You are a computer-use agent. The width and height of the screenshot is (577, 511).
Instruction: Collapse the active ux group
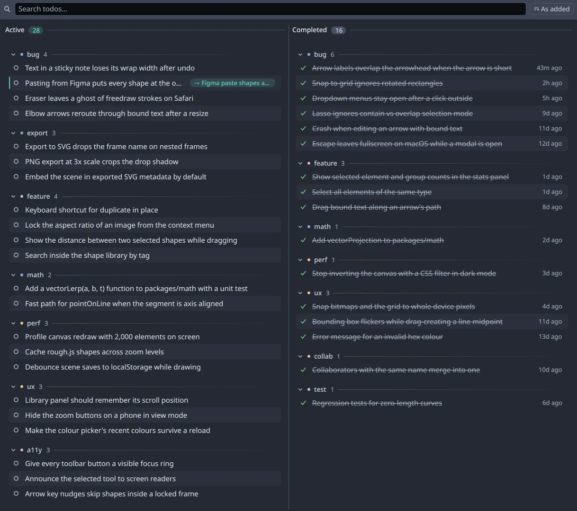point(13,387)
